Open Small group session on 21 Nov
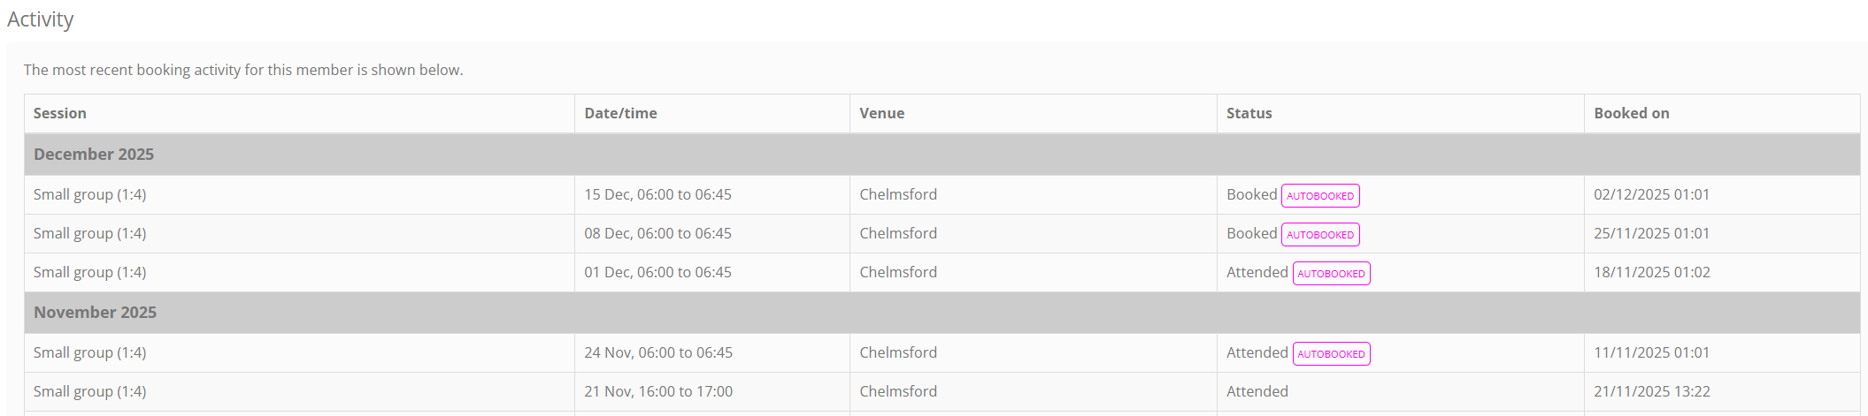 89,391
